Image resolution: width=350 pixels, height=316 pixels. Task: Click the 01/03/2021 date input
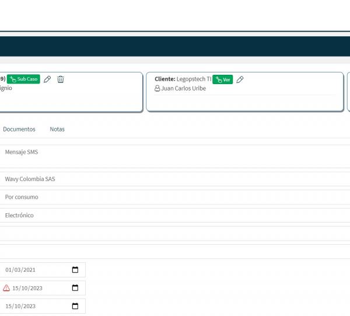pyautogui.click(x=35, y=270)
